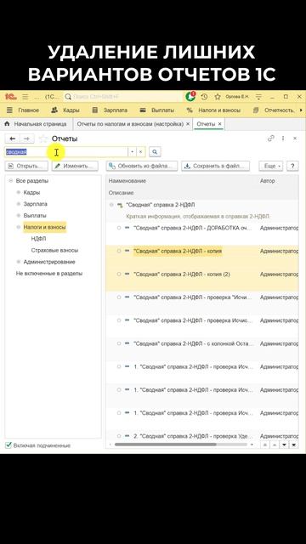
Task: Open the search history dropdown arrow
Action: [x=133, y=152]
